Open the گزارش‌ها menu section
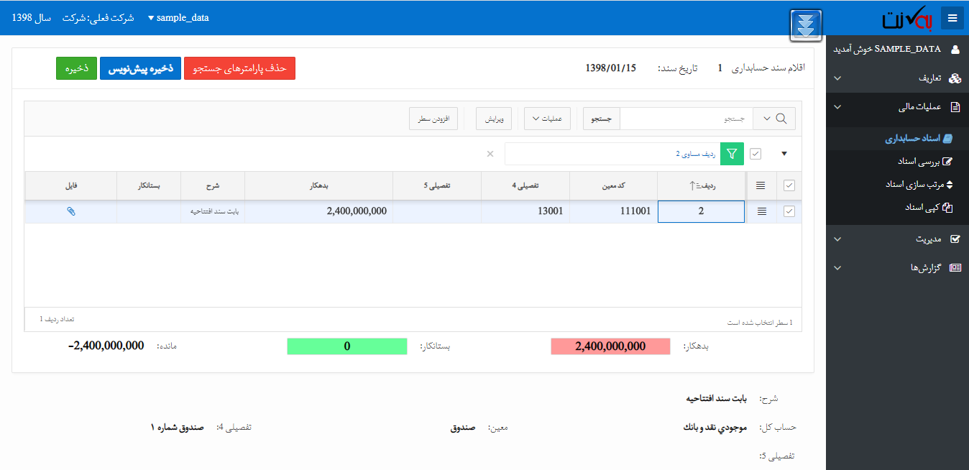969x470 pixels. [897, 267]
